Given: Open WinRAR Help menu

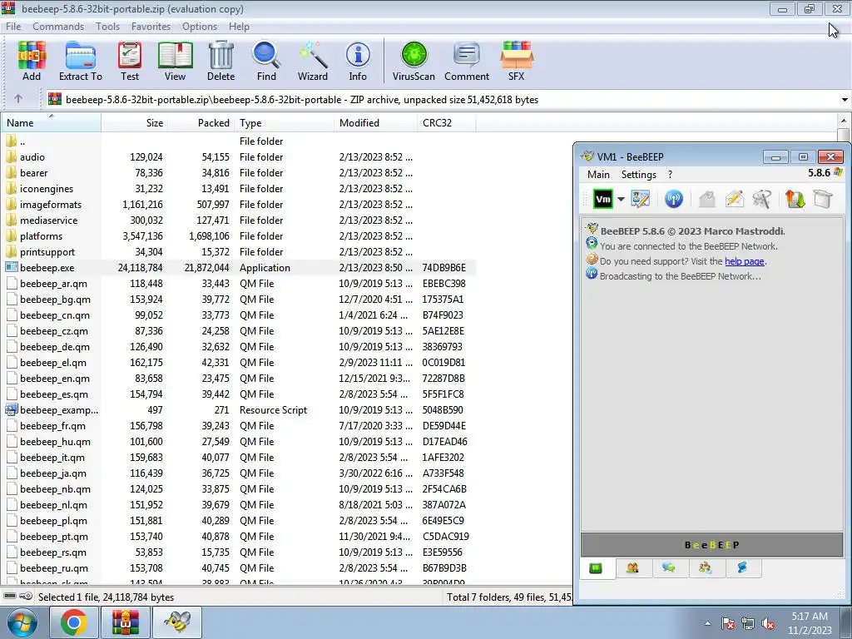Looking at the screenshot, I should [x=239, y=26].
